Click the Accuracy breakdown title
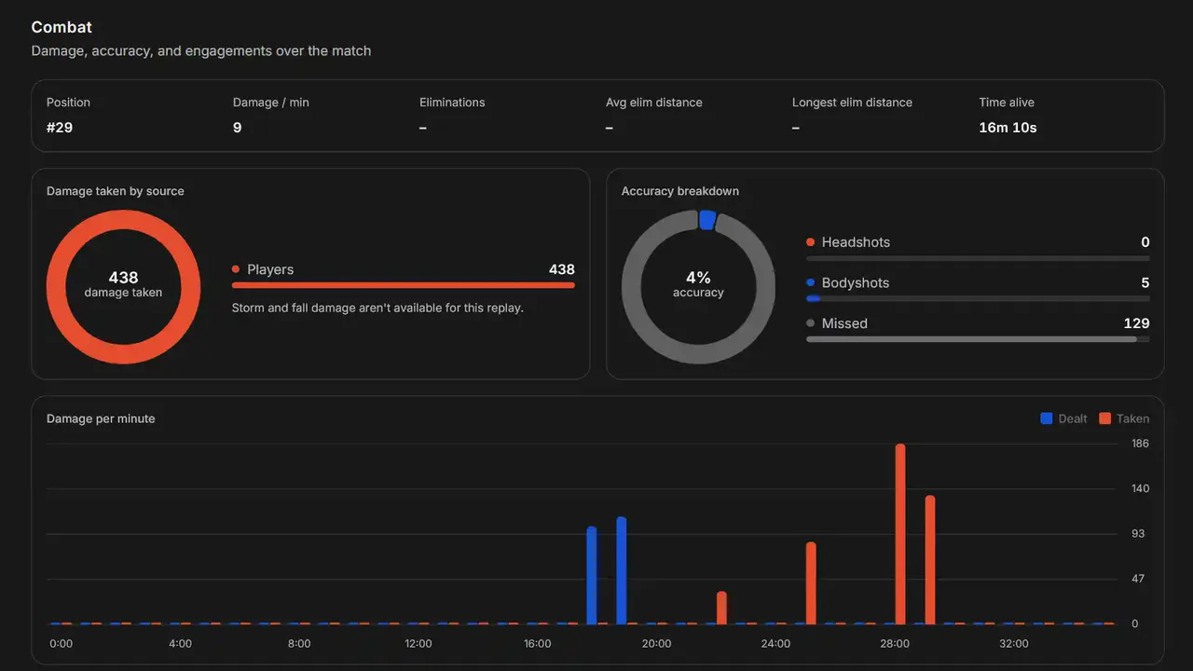Screen dimensions: 1193x671 [680, 191]
